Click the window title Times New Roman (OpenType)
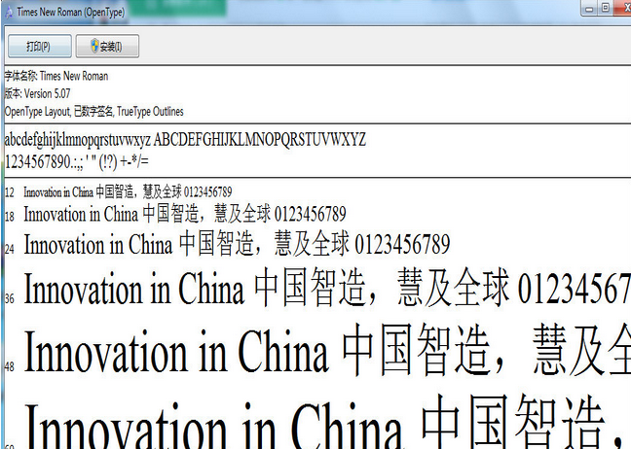Image resolution: width=631 pixels, height=449 pixels. [x=71, y=12]
